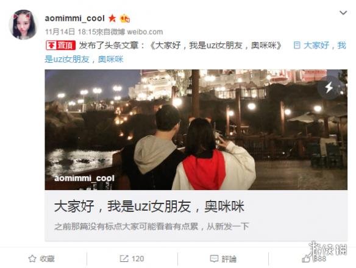Click the thumbs-up like icon
356x268 pixels.
point(306,259)
